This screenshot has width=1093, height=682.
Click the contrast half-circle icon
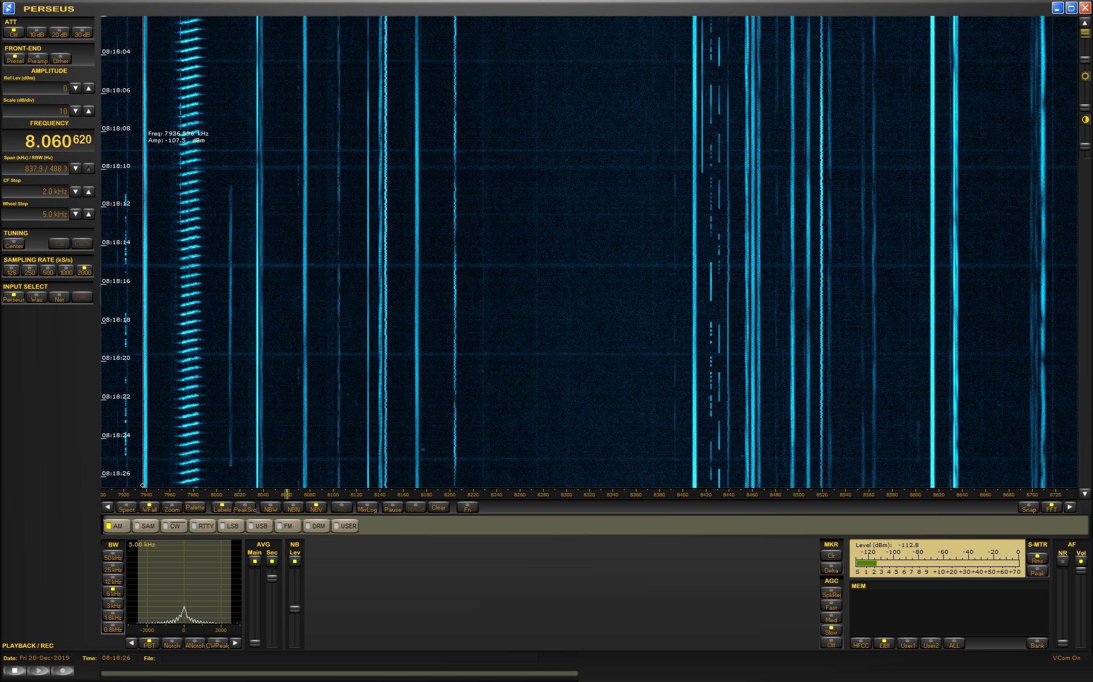(1085, 120)
